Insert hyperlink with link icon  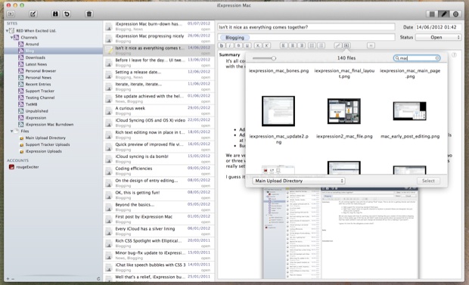pyautogui.click(x=337, y=45)
